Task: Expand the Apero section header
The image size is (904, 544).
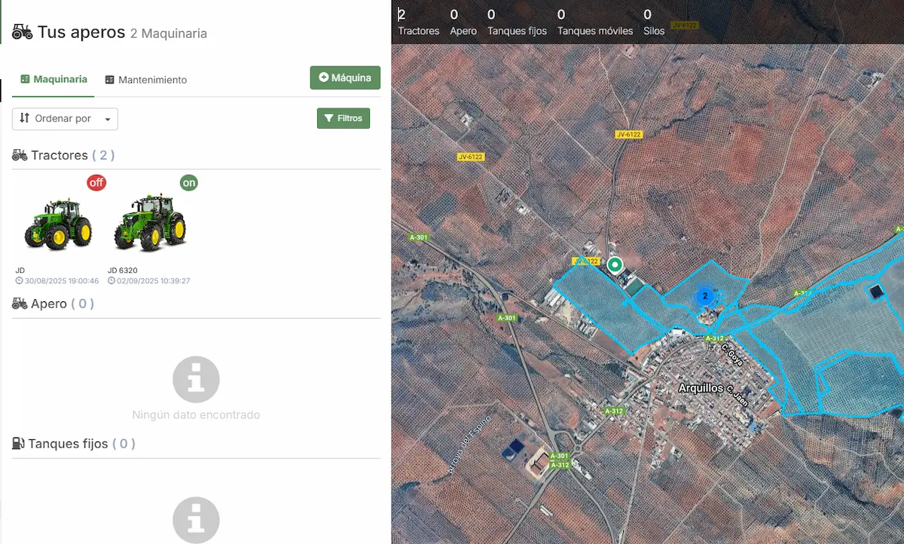Action: pos(53,304)
